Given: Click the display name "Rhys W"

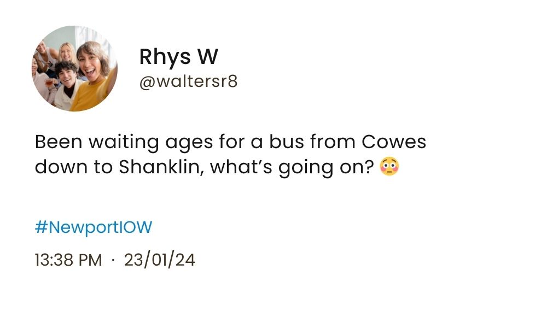Looking at the screenshot, I should (178, 56).
